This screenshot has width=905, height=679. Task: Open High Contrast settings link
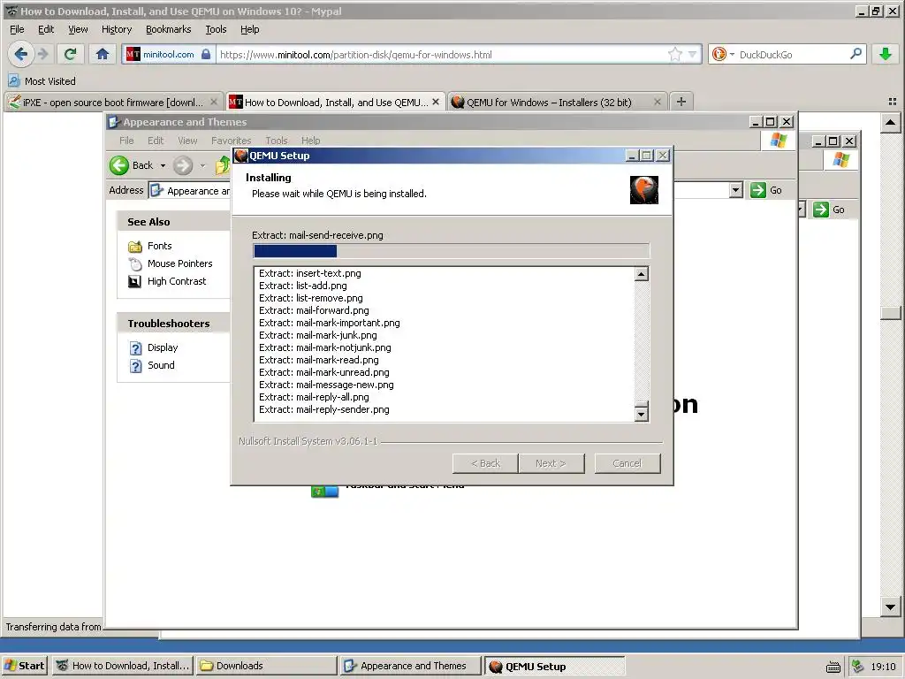click(176, 281)
